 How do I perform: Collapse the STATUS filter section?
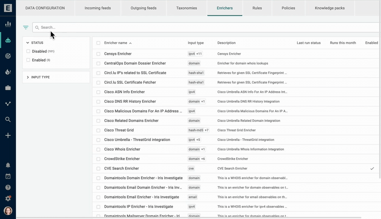(28, 43)
